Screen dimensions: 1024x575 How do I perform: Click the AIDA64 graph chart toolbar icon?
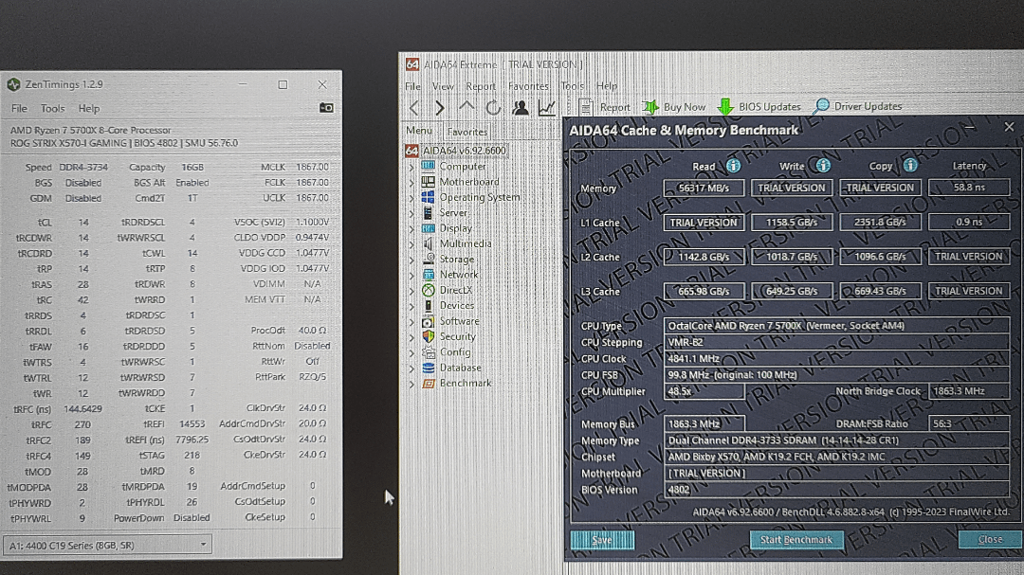click(x=547, y=108)
